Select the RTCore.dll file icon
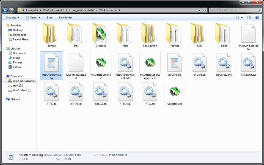 [x=199, y=62]
